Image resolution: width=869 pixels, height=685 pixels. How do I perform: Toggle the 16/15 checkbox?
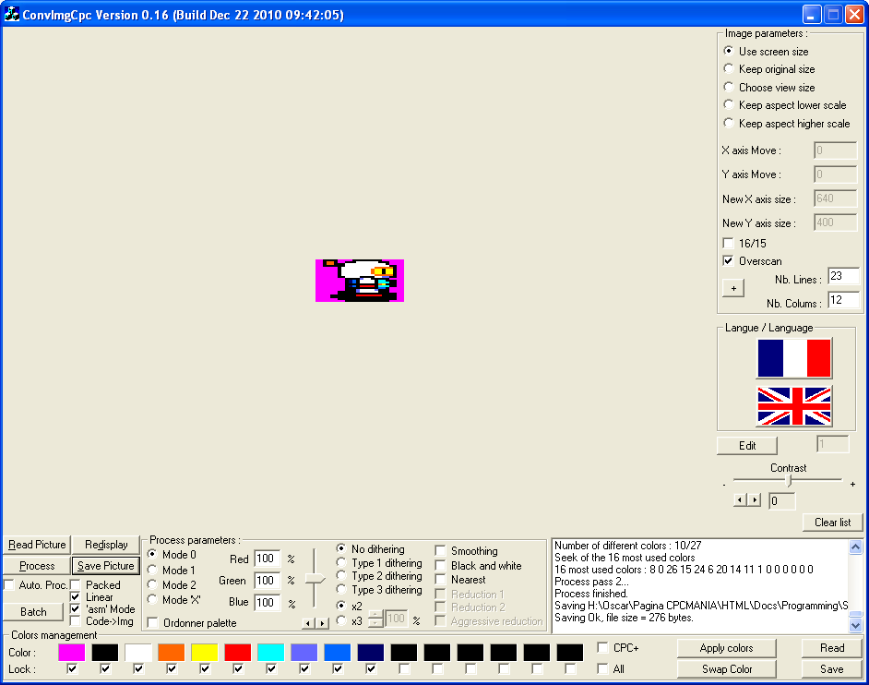tap(728, 243)
